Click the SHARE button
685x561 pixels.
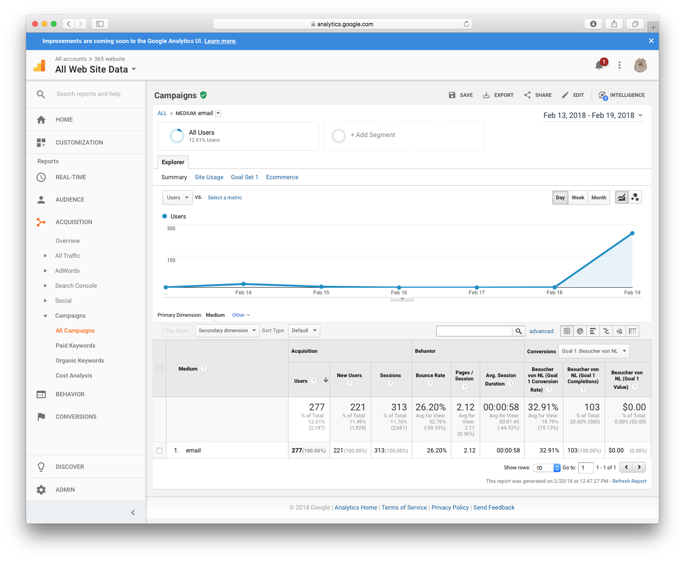538,95
